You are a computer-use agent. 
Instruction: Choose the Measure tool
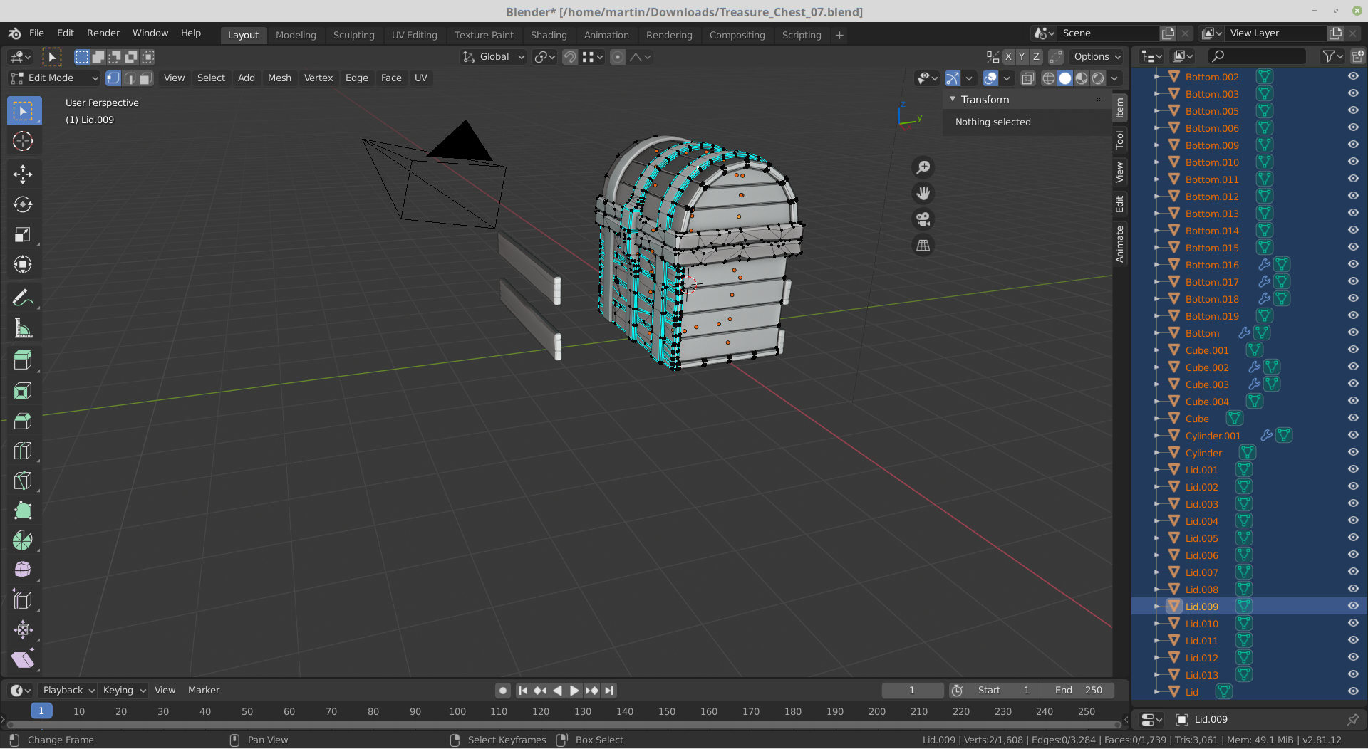(23, 328)
